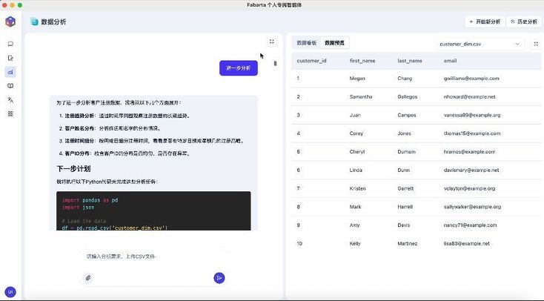
Task: Click the 注册时间细分 list item
Action: point(152,141)
